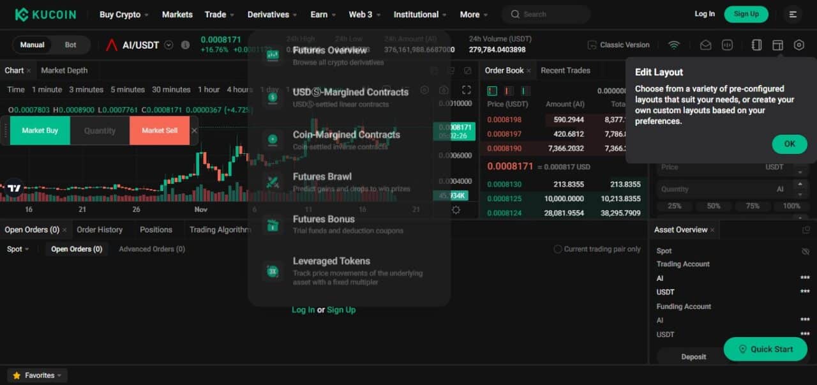
Task: Click the Sign Up button
Action: (x=746, y=14)
